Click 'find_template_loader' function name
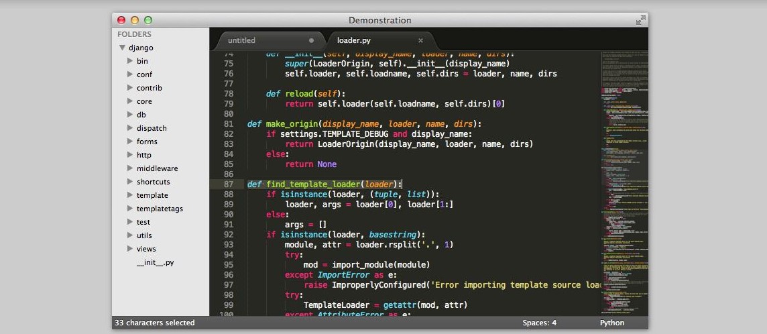767x334 pixels. [313, 184]
